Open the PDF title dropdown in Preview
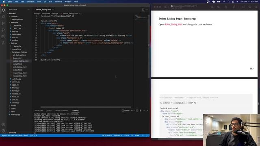 point(196,6)
